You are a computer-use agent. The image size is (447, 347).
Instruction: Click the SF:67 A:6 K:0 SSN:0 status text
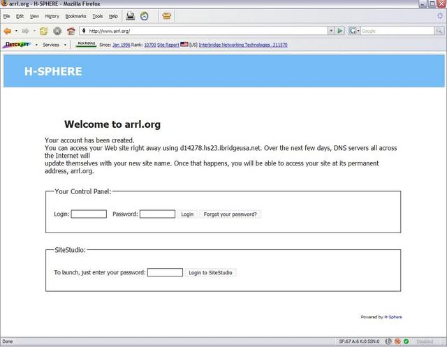(359, 341)
